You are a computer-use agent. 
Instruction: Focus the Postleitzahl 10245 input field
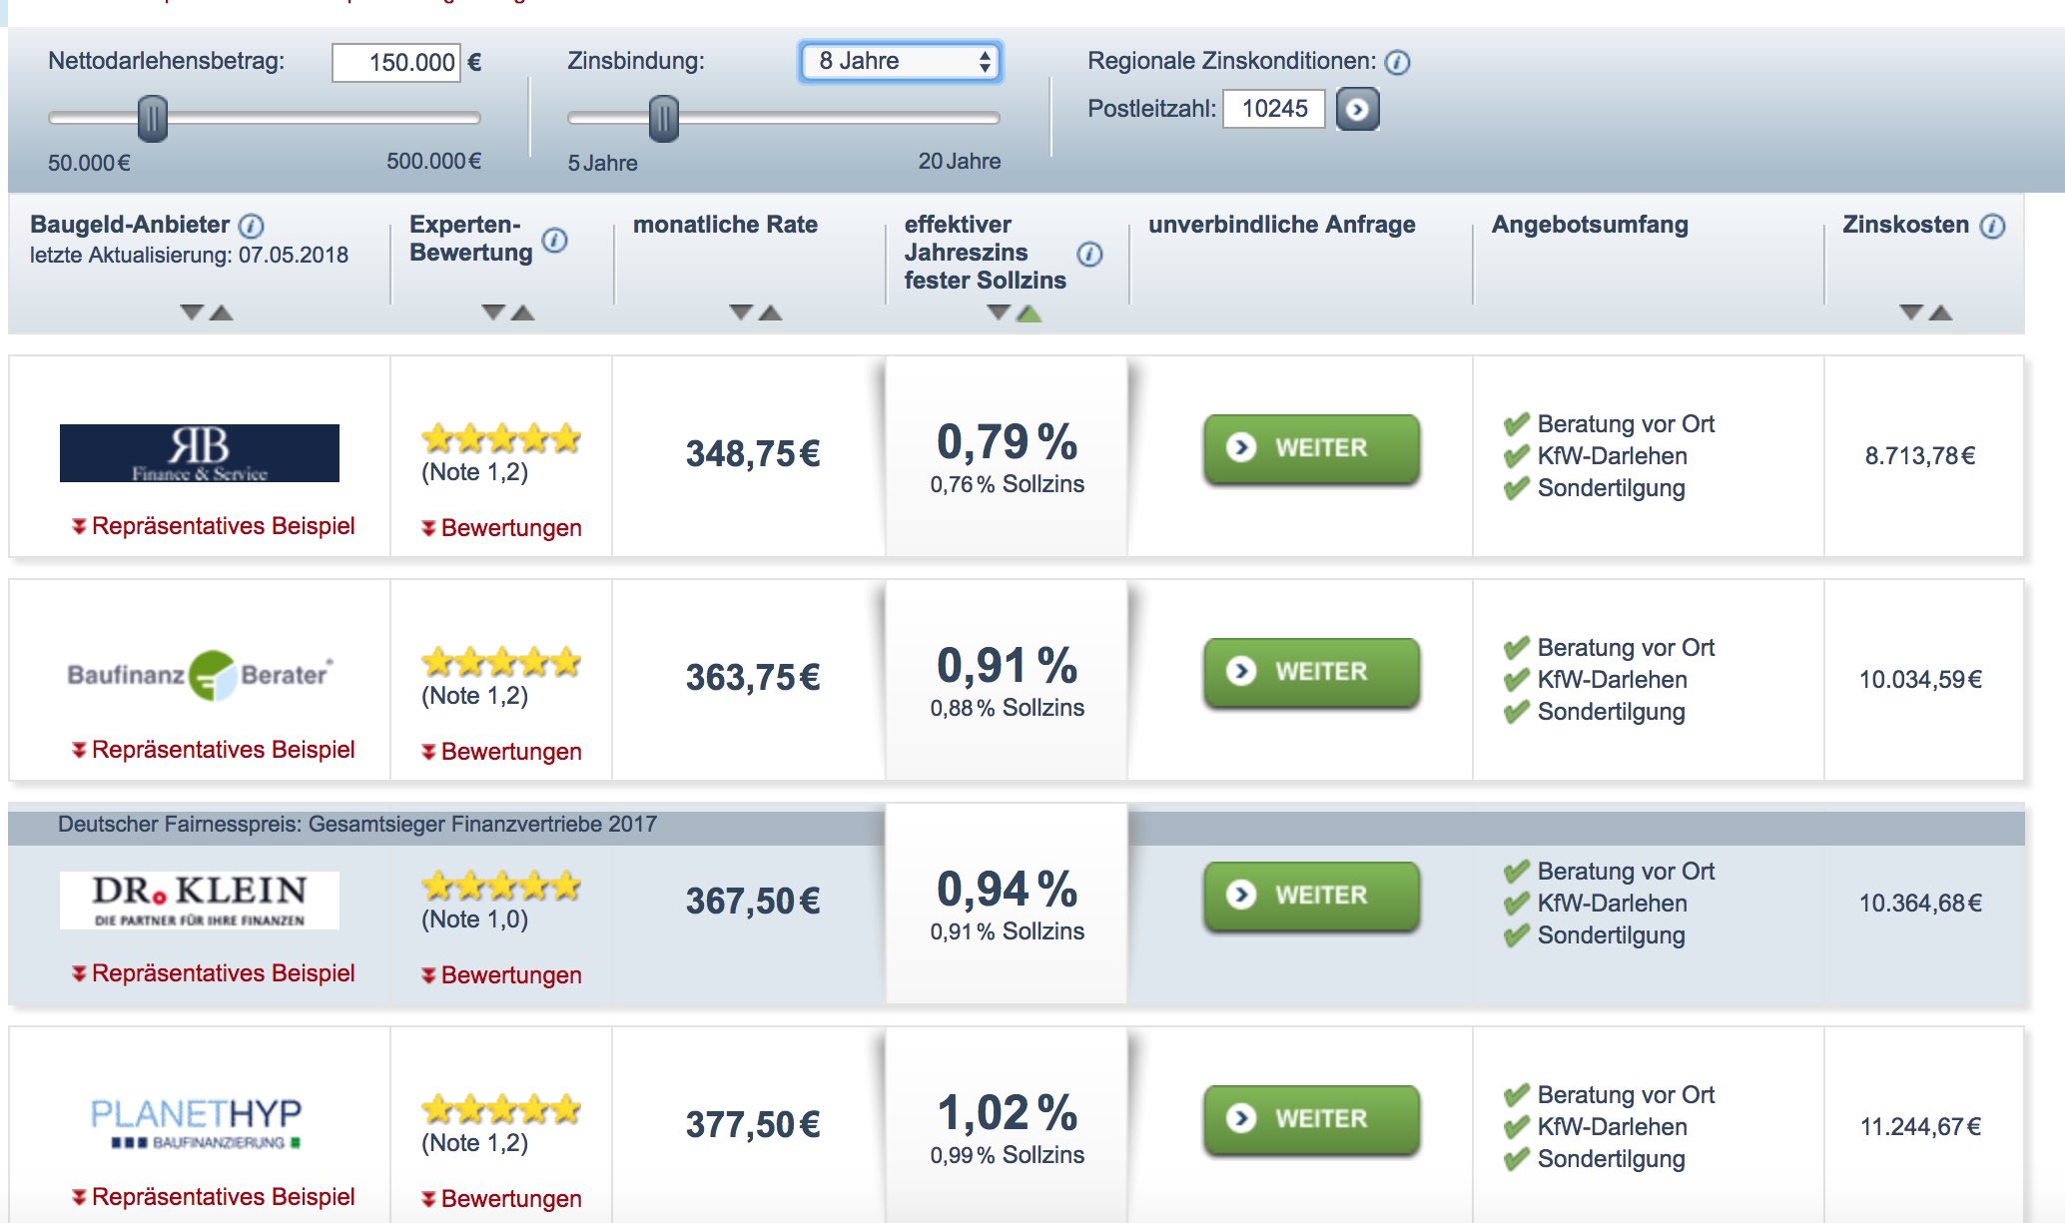[x=1274, y=109]
